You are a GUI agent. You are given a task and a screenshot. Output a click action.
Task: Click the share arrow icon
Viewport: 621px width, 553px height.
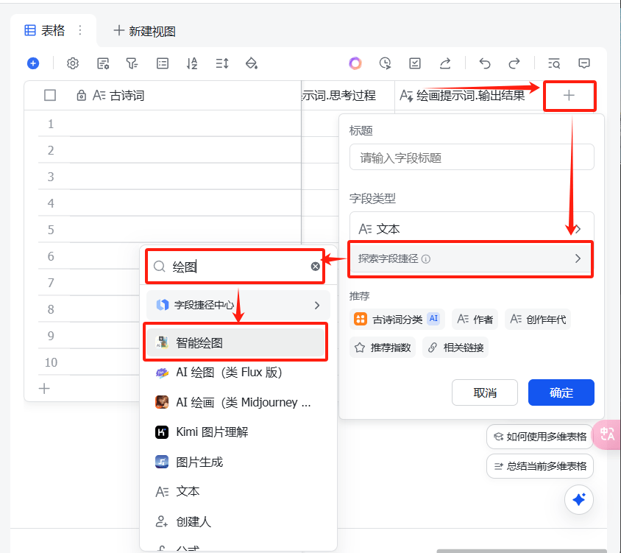click(445, 63)
